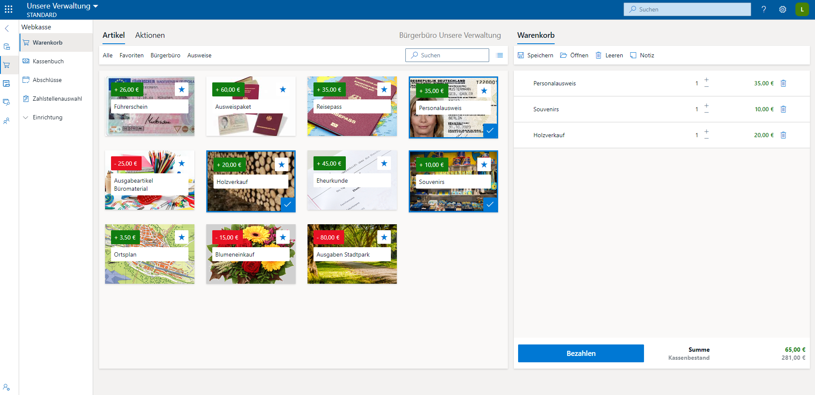This screenshot has width=815, height=395.
Task: Deselect the Souvenirs tile checkmark
Action: pyautogui.click(x=490, y=204)
